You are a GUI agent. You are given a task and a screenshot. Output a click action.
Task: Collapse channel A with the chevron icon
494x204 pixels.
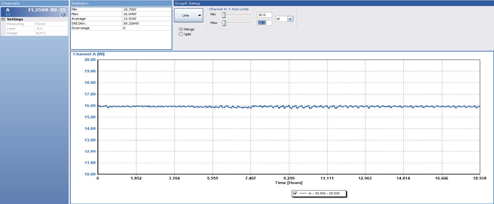tap(63, 15)
